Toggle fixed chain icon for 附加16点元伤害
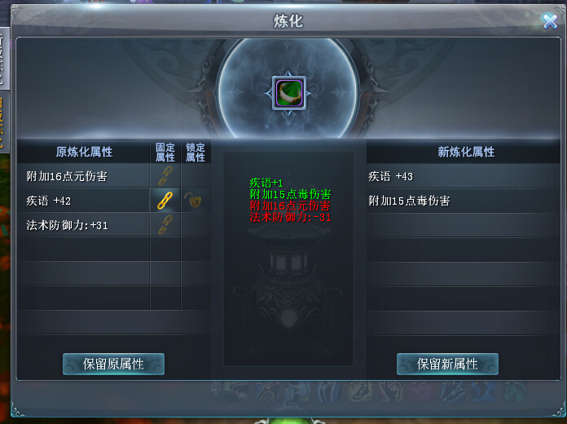Viewport: 567px width, 424px height. tap(165, 175)
